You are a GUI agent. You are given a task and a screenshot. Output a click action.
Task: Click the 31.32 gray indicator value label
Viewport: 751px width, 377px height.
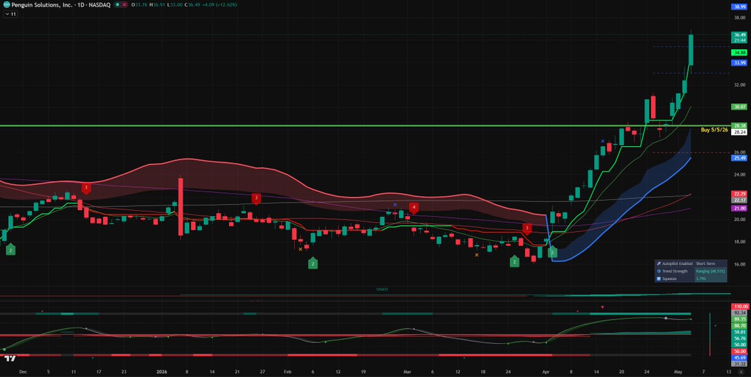(x=739, y=364)
